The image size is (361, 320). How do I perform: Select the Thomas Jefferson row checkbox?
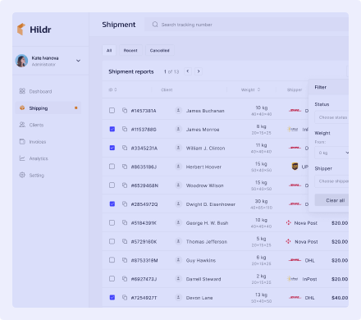coord(112,241)
